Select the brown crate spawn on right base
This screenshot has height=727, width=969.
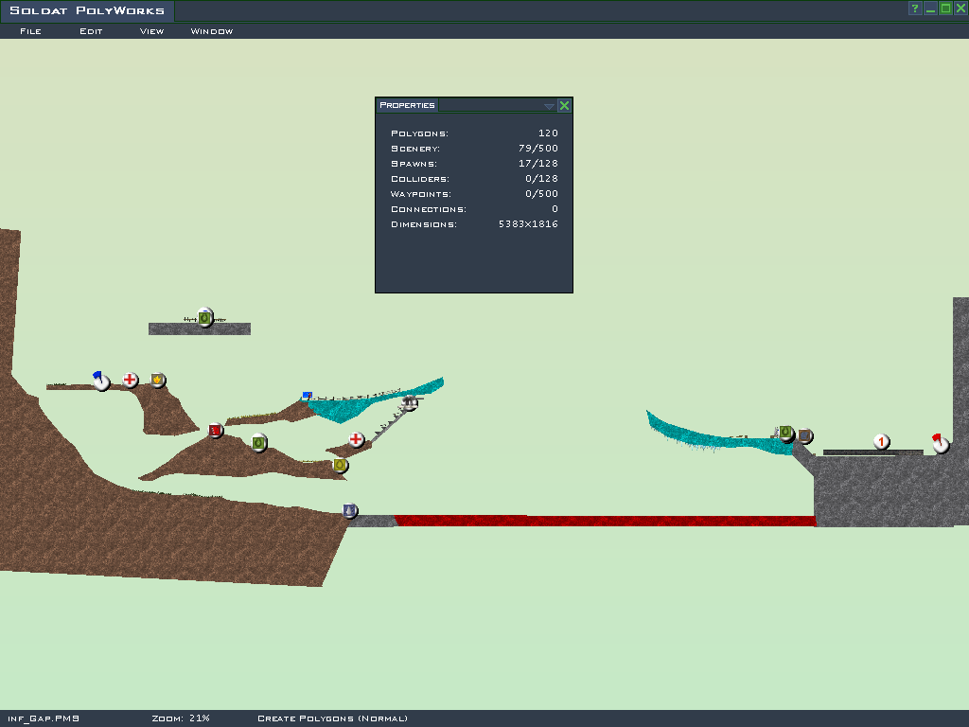804,435
